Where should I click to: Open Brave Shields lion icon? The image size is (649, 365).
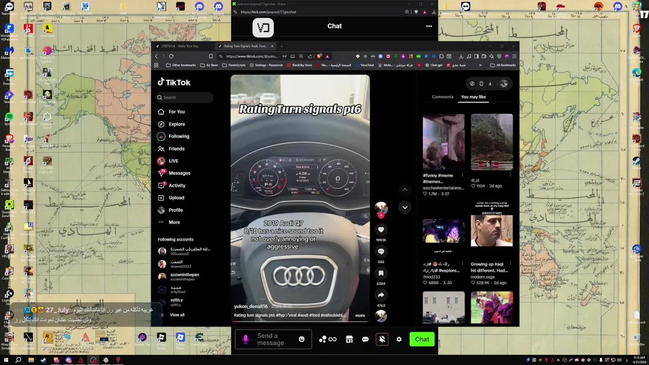click(319, 56)
